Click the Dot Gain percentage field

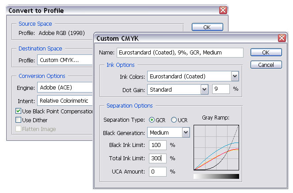click(221, 89)
